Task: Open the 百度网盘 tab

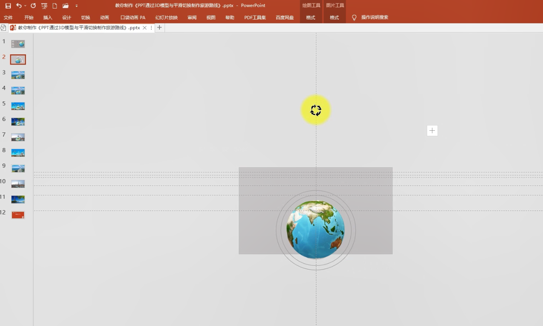Action: (x=284, y=17)
